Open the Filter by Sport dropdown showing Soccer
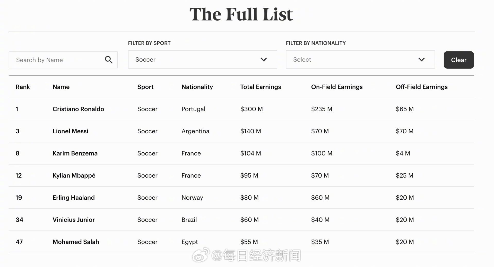This screenshot has height=267, width=494. point(203,59)
